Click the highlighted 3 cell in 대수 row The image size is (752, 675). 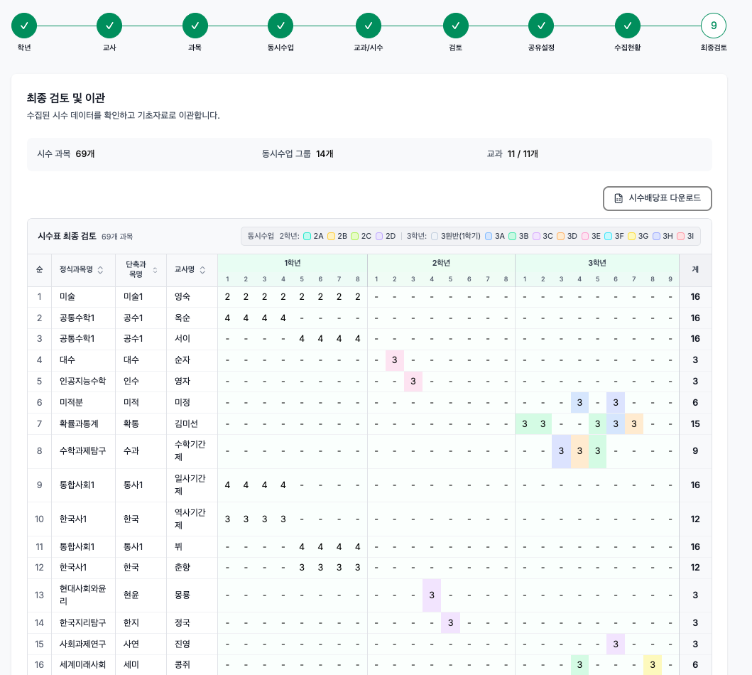click(x=395, y=360)
